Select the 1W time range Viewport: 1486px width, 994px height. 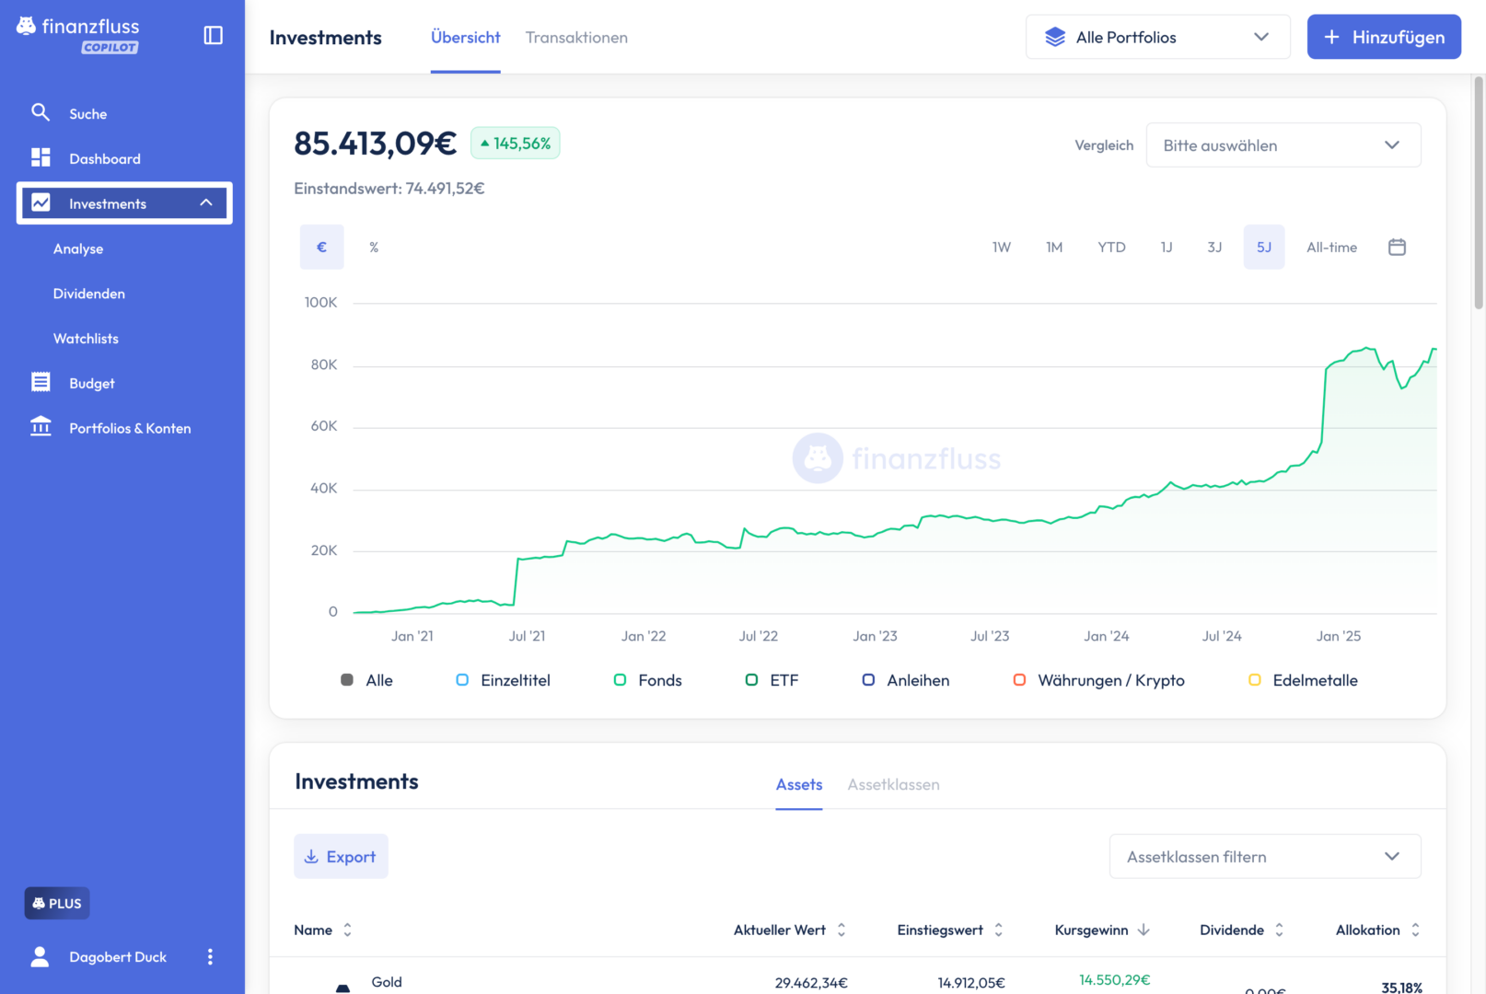pyautogui.click(x=1002, y=247)
